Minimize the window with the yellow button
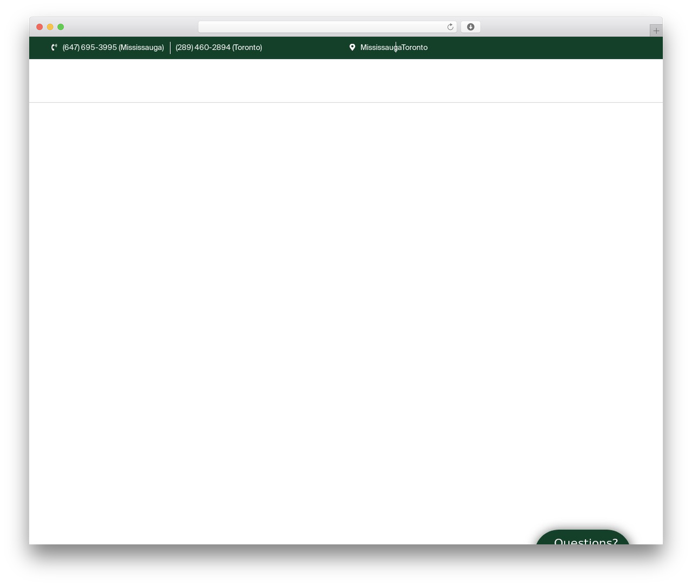Screen dimensions: 692x586 [50, 27]
